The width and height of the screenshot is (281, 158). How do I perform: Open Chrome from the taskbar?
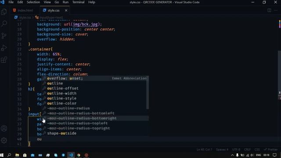[79, 155]
